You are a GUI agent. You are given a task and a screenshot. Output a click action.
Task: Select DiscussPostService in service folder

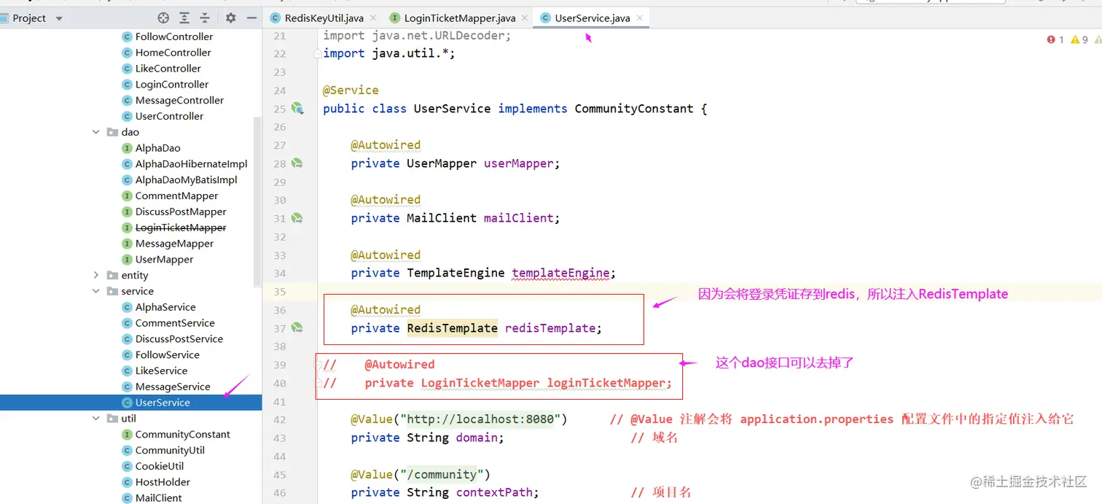[x=179, y=339]
